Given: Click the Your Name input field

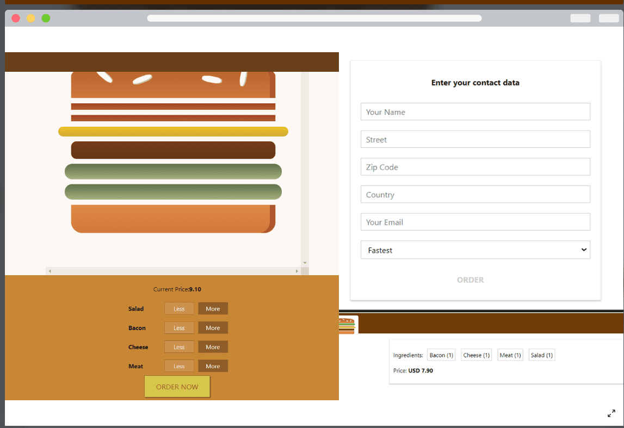Looking at the screenshot, I should (x=475, y=111).
